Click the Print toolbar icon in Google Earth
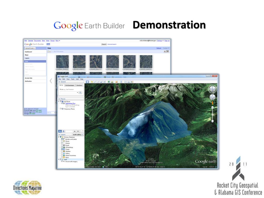264x198 pixels. point(129,82)
